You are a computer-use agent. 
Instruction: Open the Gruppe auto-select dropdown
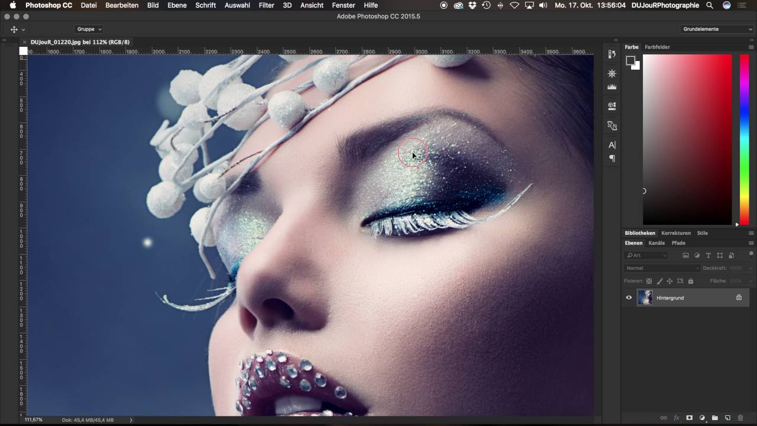89,29
